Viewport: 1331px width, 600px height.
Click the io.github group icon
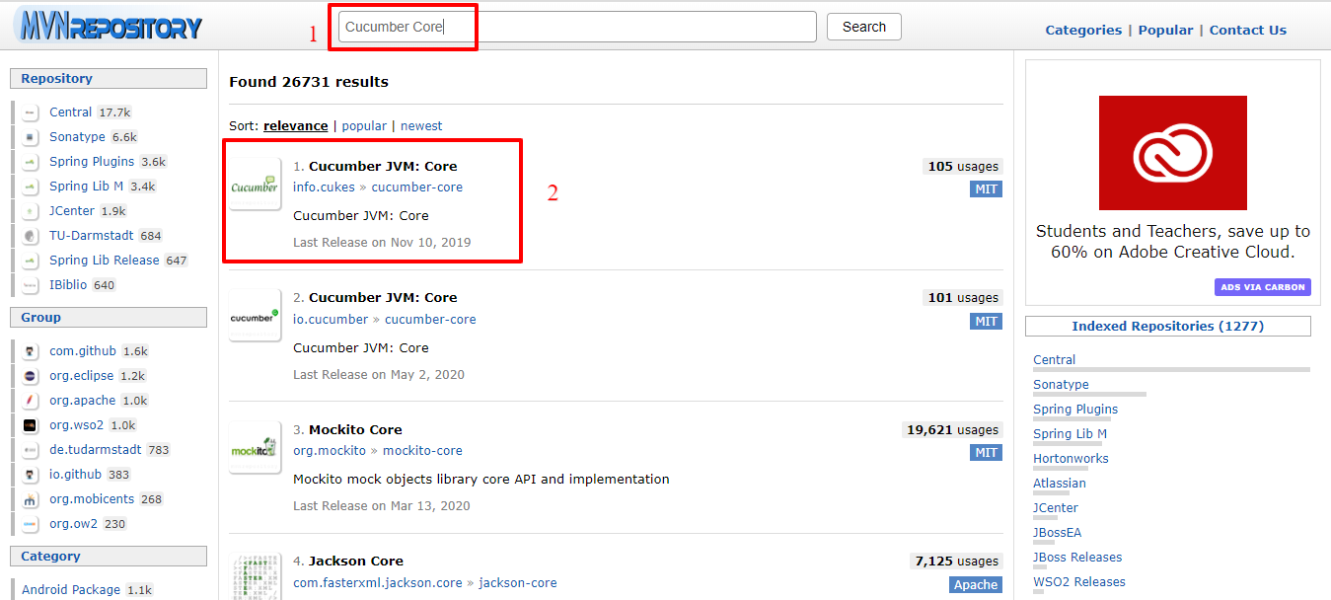pyautogui.click(x=31, y=475)
